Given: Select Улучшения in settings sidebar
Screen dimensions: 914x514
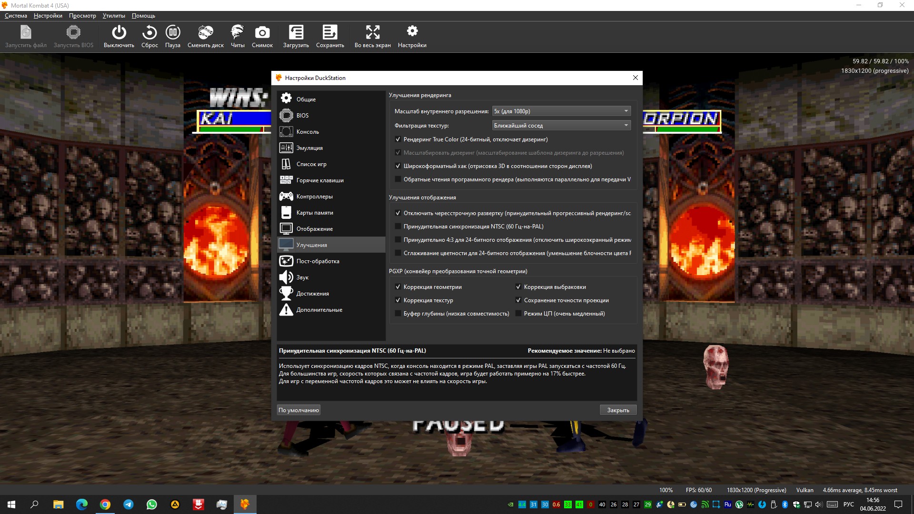Looking at the screenshot, I should 331,245.
